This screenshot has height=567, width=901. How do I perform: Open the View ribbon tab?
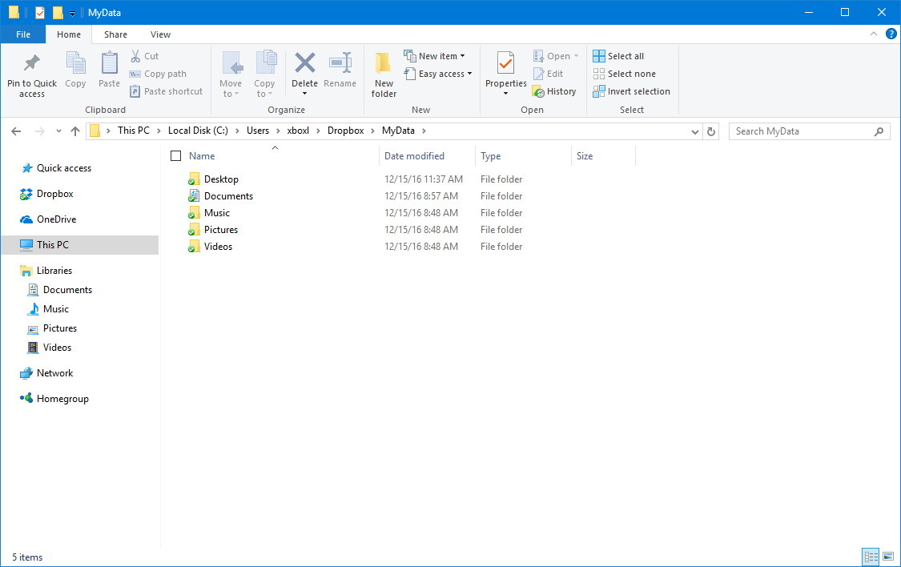click(x=160, y=34)
